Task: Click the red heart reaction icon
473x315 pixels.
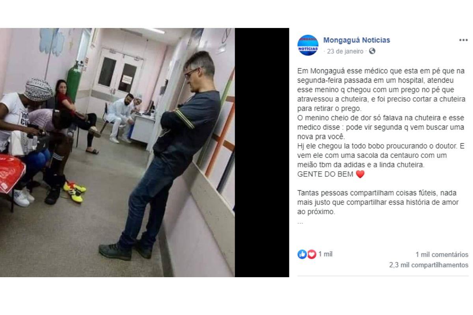Action: point(311,254)
